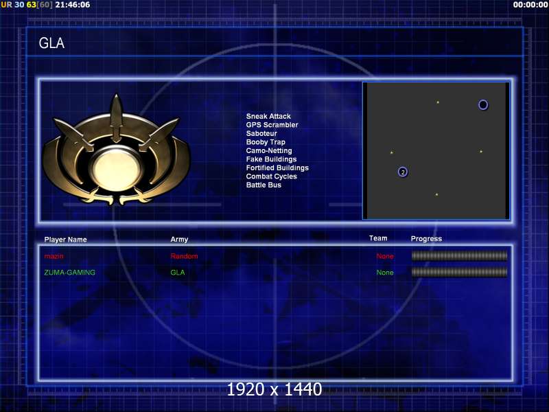
Task: Click the 21:46:06 clock readout
Action: pos(73,5)
